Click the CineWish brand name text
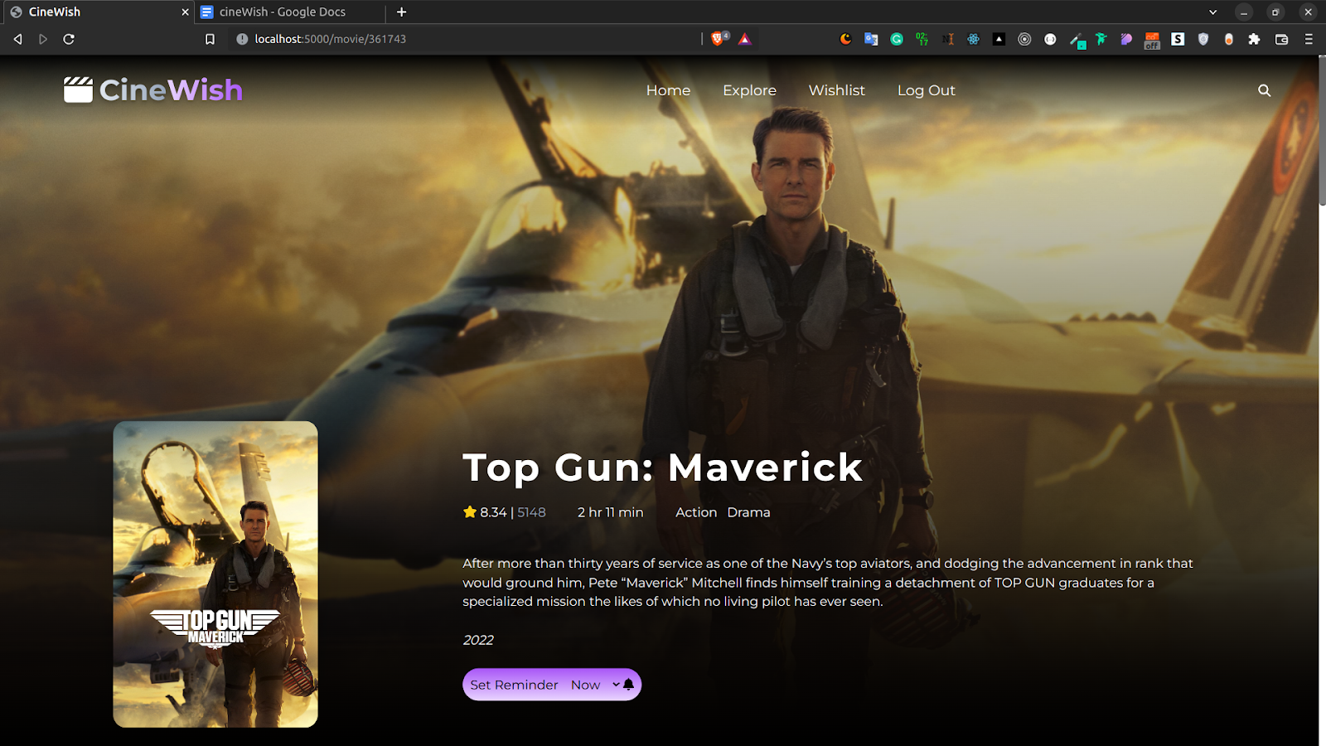The image size is (1326, 746). [x=171, y=90]
